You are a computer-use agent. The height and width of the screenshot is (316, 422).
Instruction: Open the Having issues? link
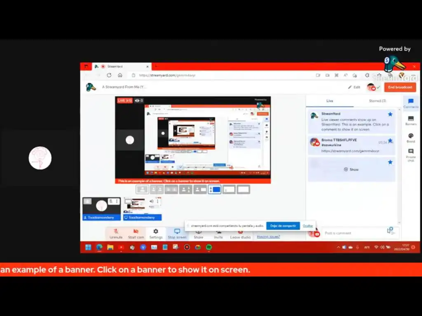268,237
